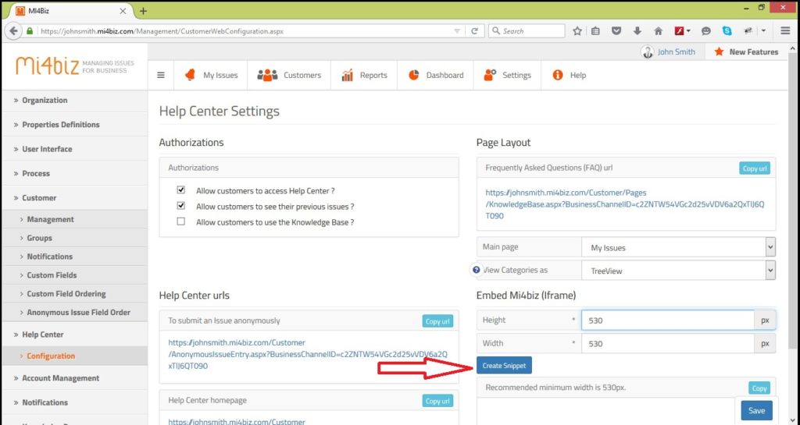Select Anonymous Issue Field Order menu item
Viewport: 800px width, 425px height.
(x=78, y=312)
